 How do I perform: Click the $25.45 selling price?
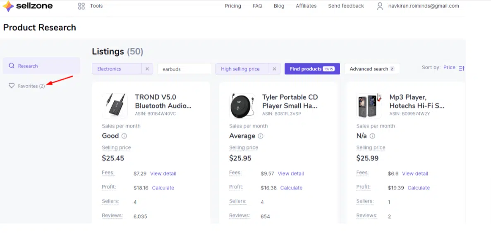pos(113,158)
